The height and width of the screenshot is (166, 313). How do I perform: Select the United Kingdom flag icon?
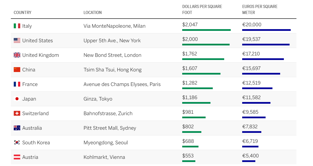point(17,55)
